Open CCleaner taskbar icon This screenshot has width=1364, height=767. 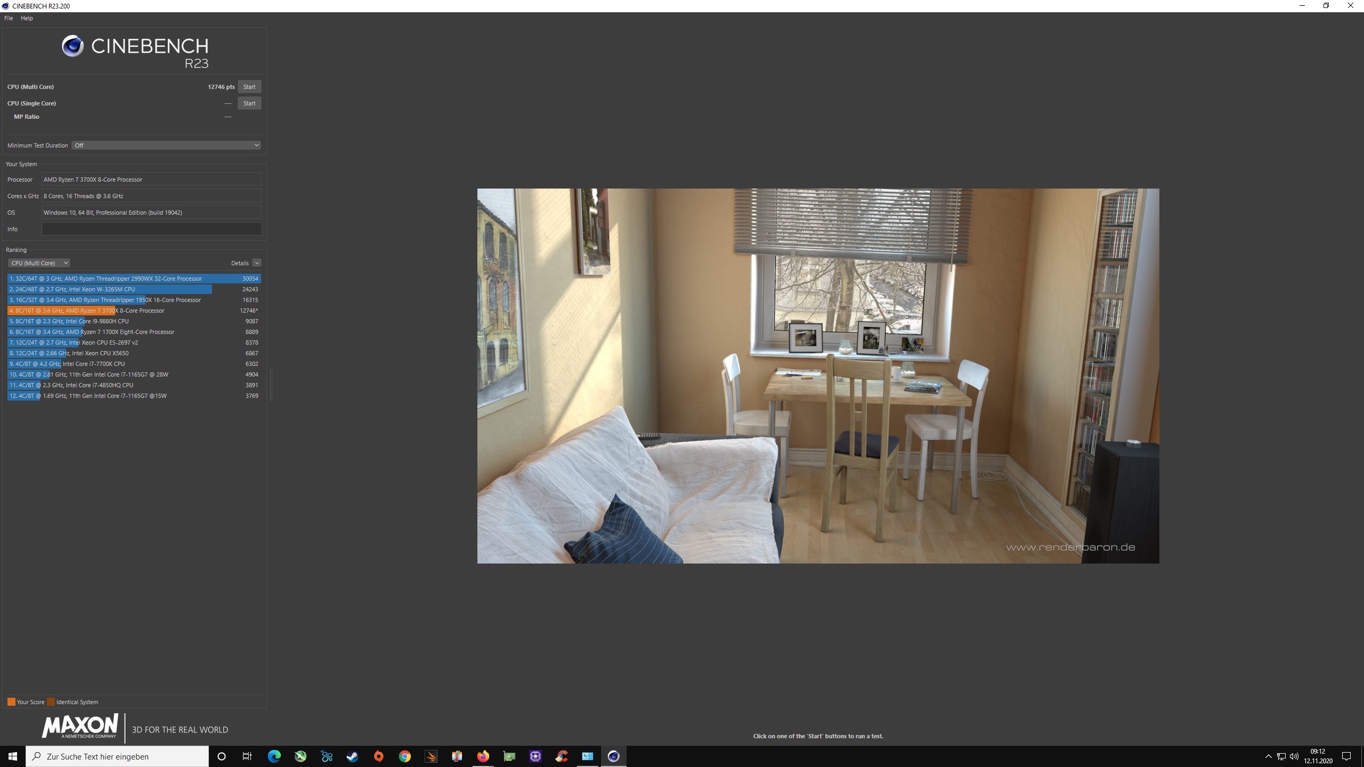pos(562,756)
